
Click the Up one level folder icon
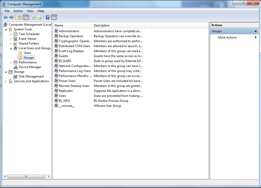point(20,17)
